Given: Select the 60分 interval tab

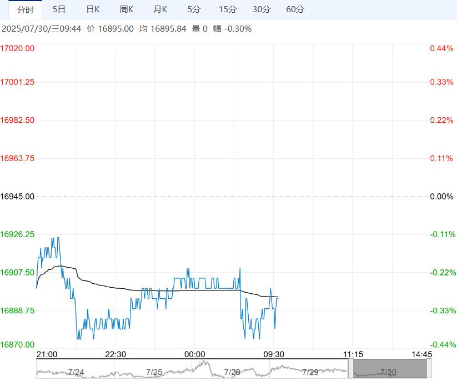Looking at the screenshot, I should coord(295,9).
